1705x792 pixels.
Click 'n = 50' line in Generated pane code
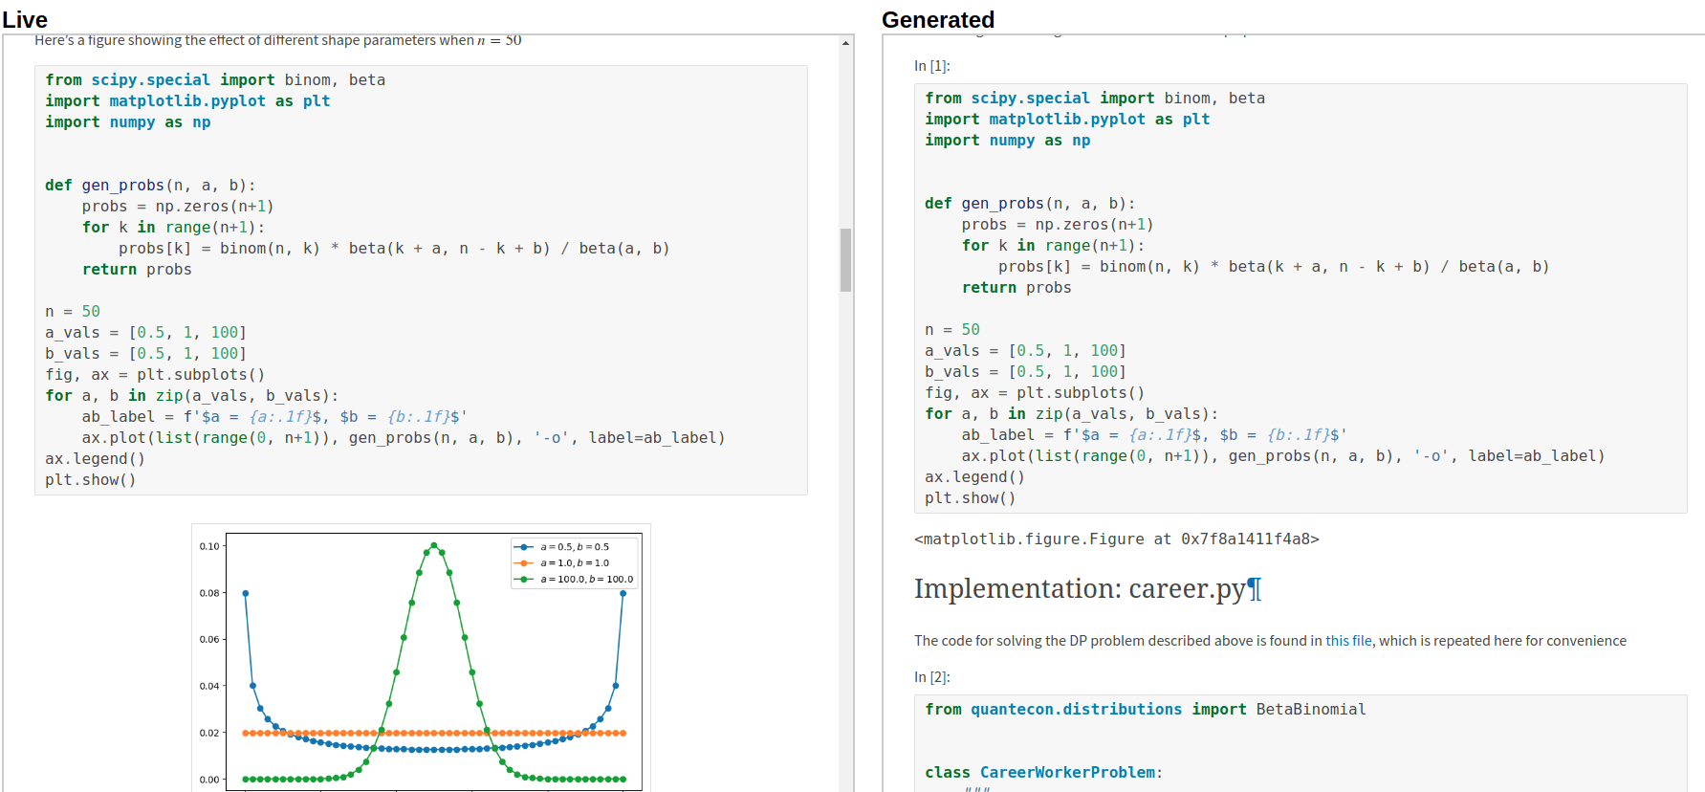pyautogui.click(x=952, y=330)
